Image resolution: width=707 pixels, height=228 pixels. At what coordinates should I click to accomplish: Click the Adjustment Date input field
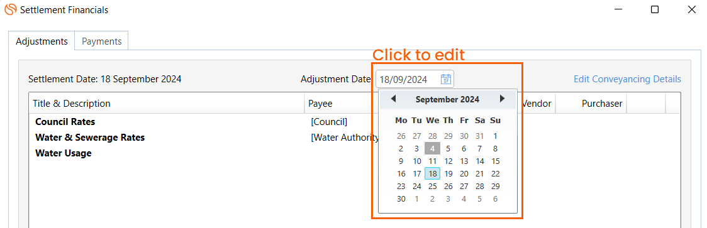pyautogui.click(x=415, y=79)
